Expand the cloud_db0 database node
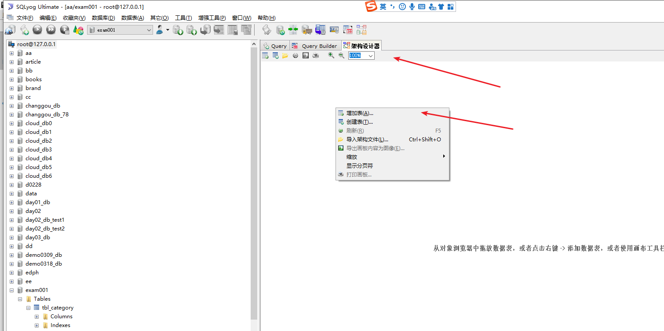664x331 pixels. [11, 123]
